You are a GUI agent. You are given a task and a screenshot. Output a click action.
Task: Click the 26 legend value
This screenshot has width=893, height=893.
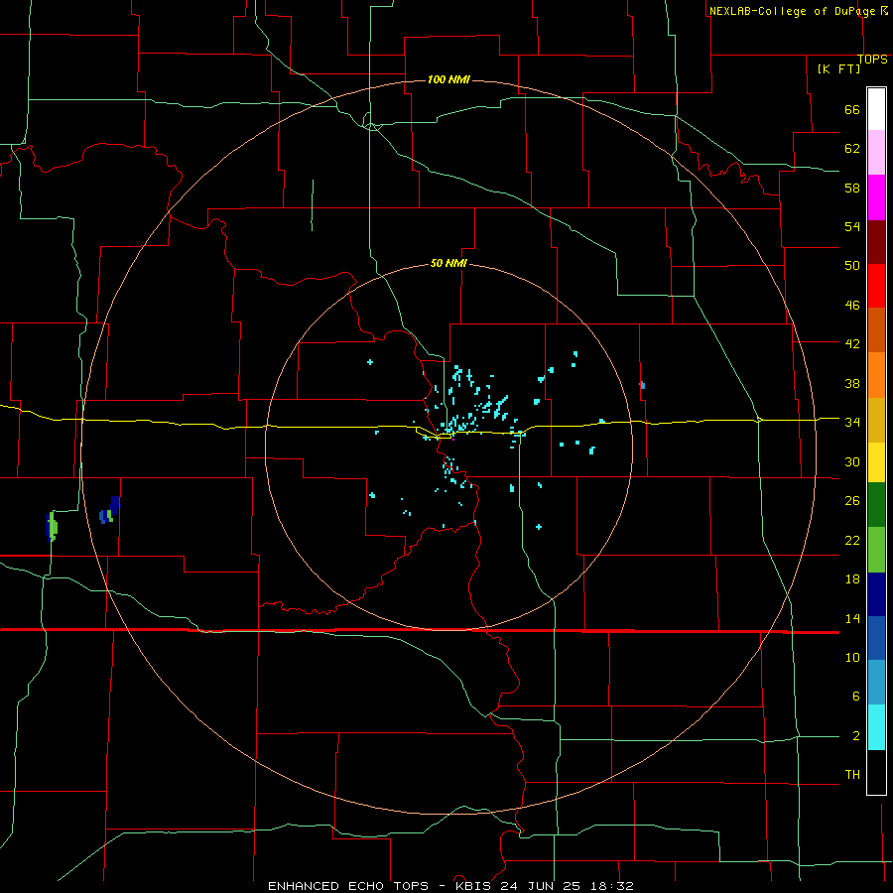[852, 501]
